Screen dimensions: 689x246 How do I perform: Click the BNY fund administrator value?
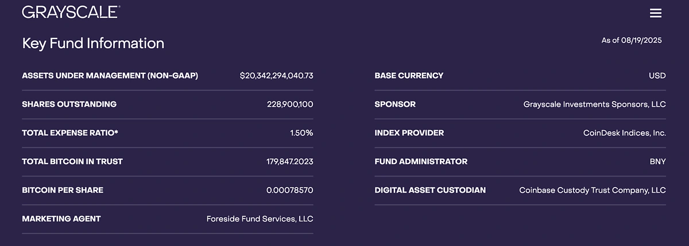(x=658, y=162)
